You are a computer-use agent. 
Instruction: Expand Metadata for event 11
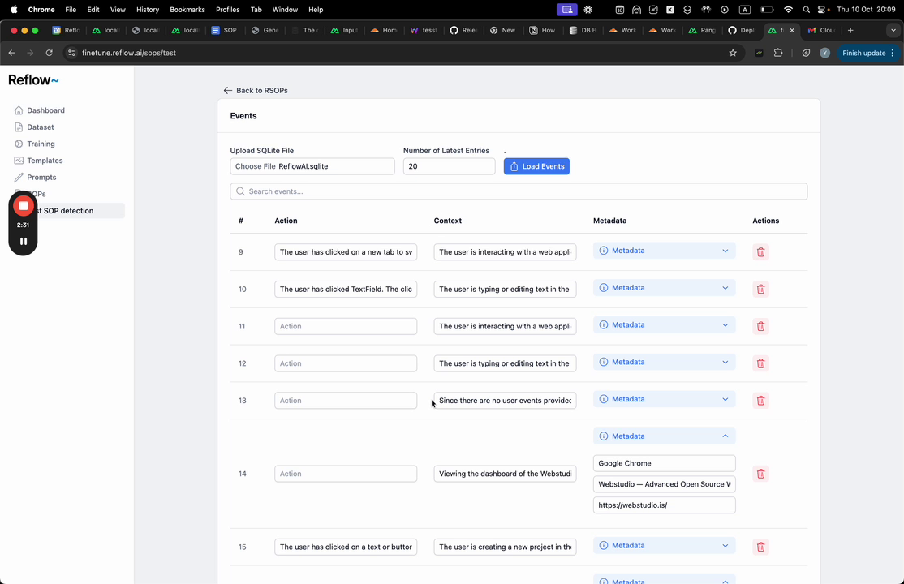pyautogui.click(x=664, y=325)
